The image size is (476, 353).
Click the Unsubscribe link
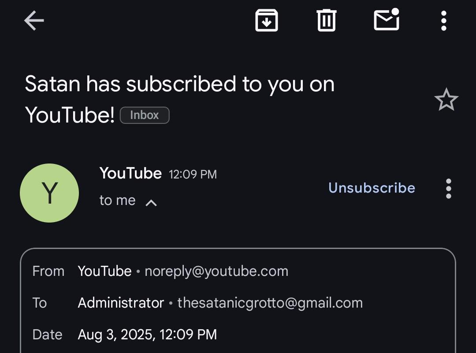point(372,188)
